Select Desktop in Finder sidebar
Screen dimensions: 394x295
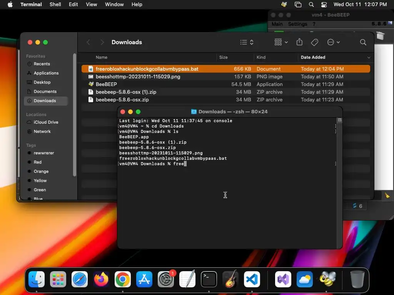coord(46,82)
